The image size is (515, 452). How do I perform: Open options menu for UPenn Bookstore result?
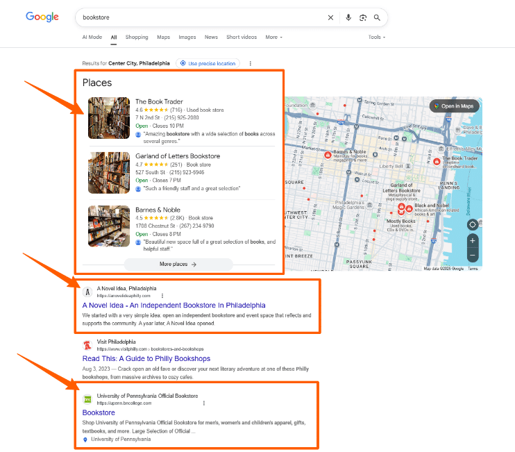click(204, 403)
